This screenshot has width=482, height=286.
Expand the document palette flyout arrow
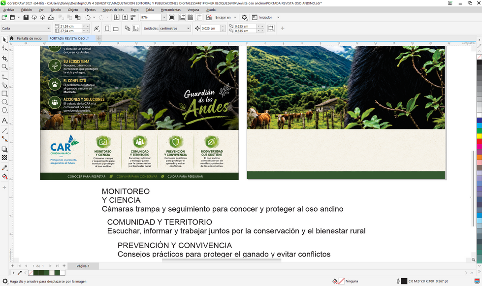pyautogui.click(x=13, y=273)
